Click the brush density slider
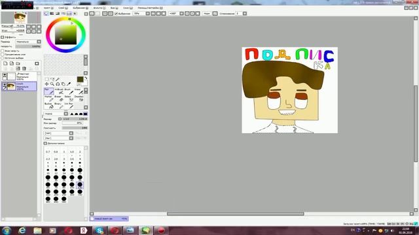Image resolution: width=419 pixels, height=235 pixels. coord(75,128)
